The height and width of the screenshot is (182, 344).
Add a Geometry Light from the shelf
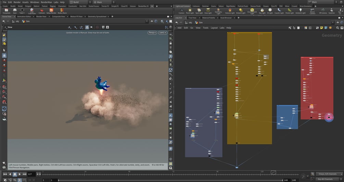218,11
